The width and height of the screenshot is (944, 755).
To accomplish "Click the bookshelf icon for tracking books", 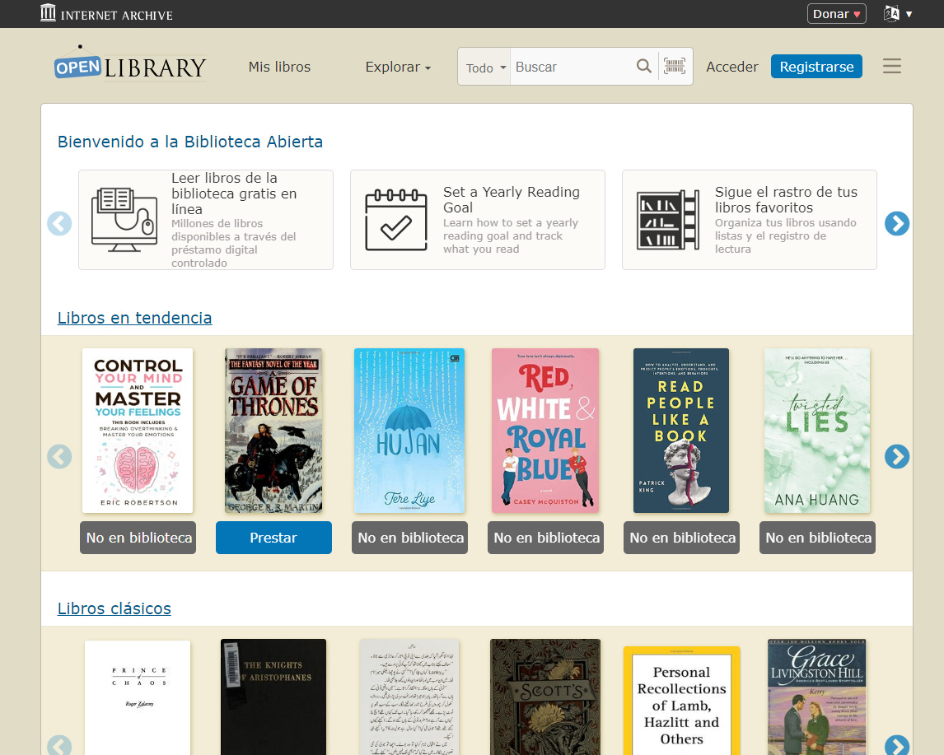I will point(668,220).
